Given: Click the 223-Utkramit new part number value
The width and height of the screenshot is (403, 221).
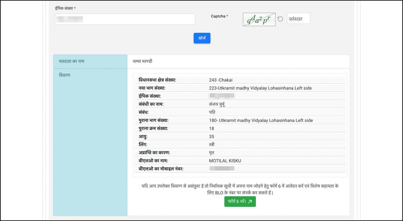Looking at the screenshot, I should 260,88.
